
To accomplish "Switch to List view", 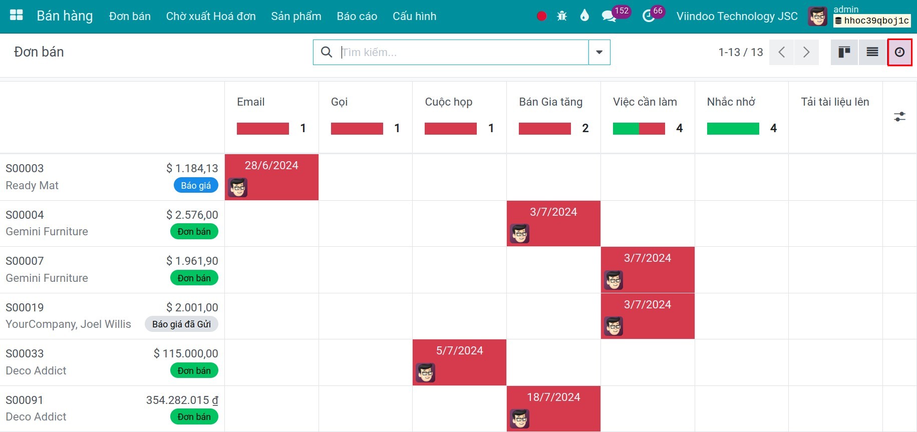I will [872, 52].
